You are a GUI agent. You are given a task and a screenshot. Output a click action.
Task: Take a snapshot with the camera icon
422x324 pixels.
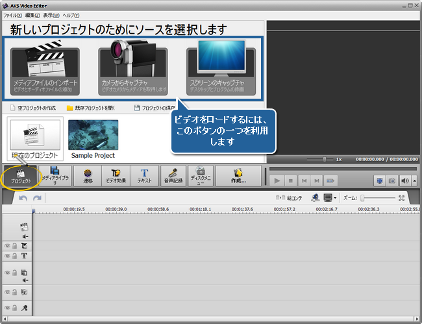(x=391, y=181)
